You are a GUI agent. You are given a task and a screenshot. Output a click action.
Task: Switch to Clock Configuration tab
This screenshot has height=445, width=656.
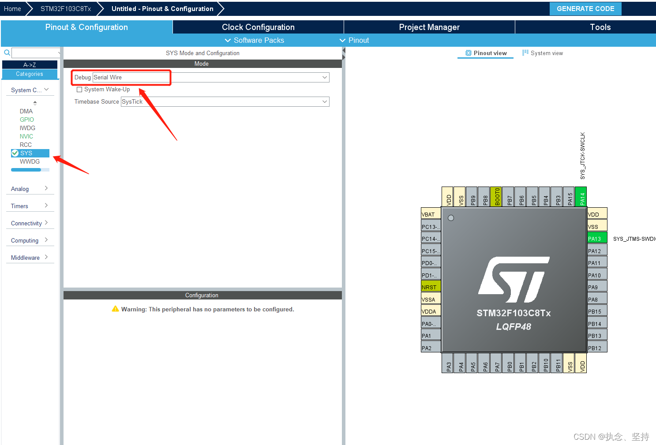coord(258,27)
